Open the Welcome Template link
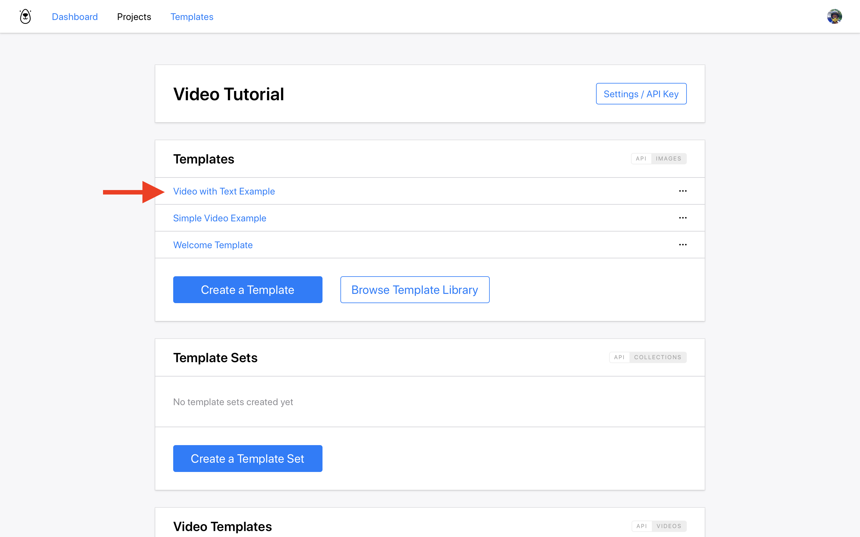Image resolution: width=860 pixels, height=537 pixels. [x=213, y=245]
